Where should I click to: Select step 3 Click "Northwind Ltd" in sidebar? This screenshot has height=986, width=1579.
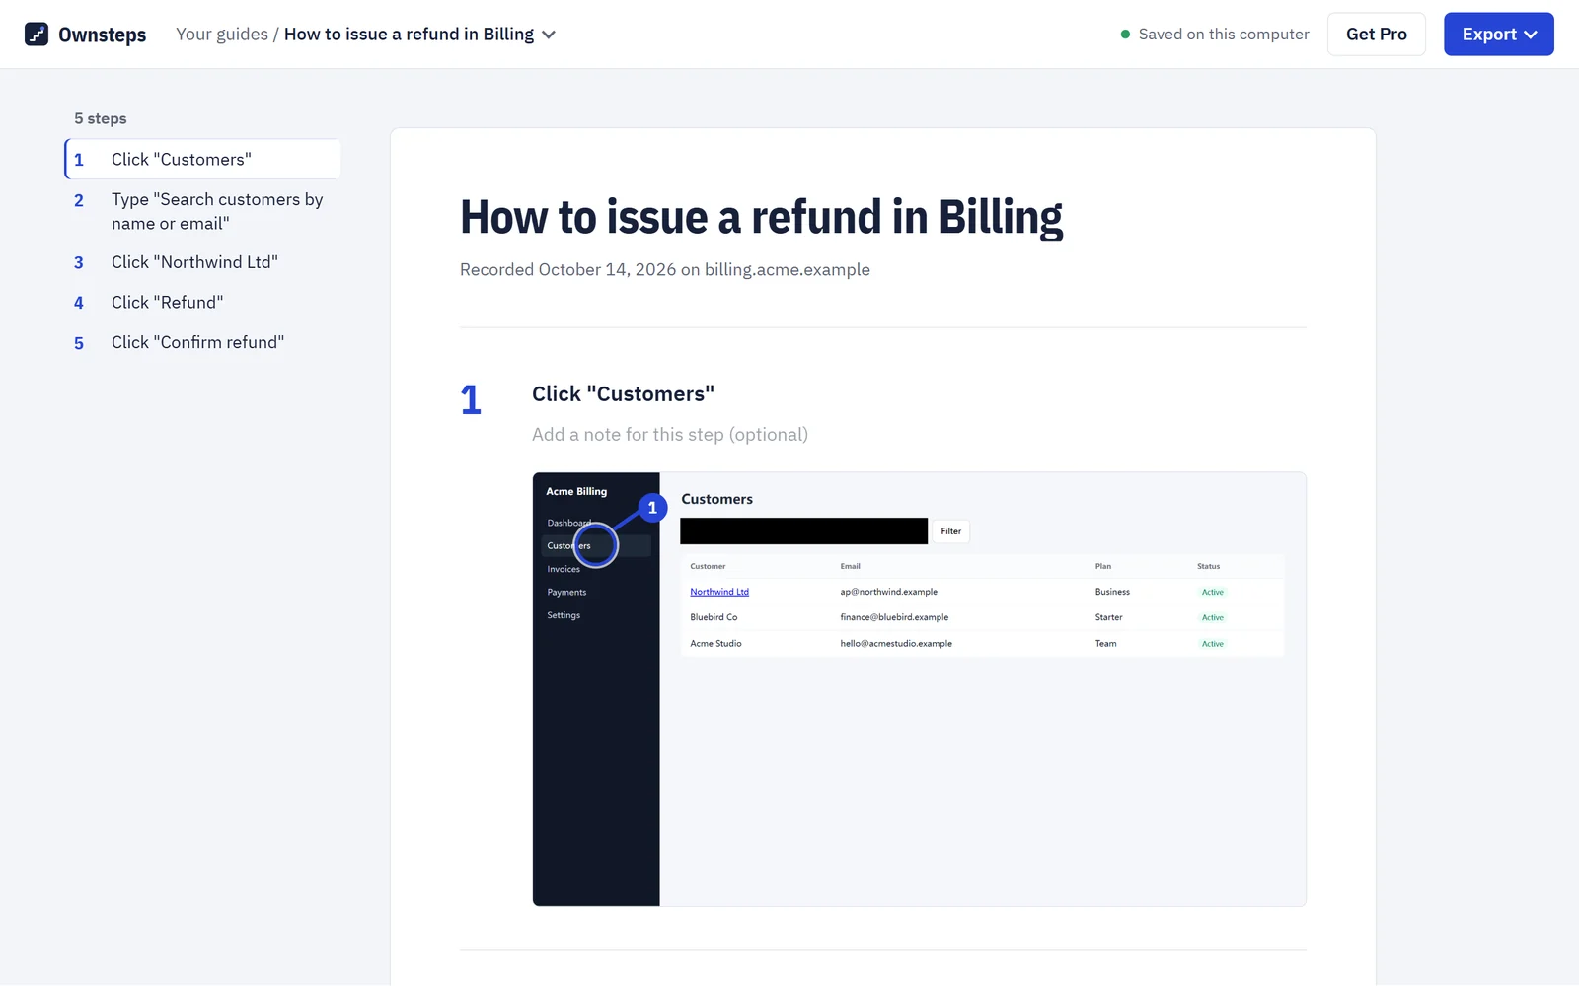[203, 262]
